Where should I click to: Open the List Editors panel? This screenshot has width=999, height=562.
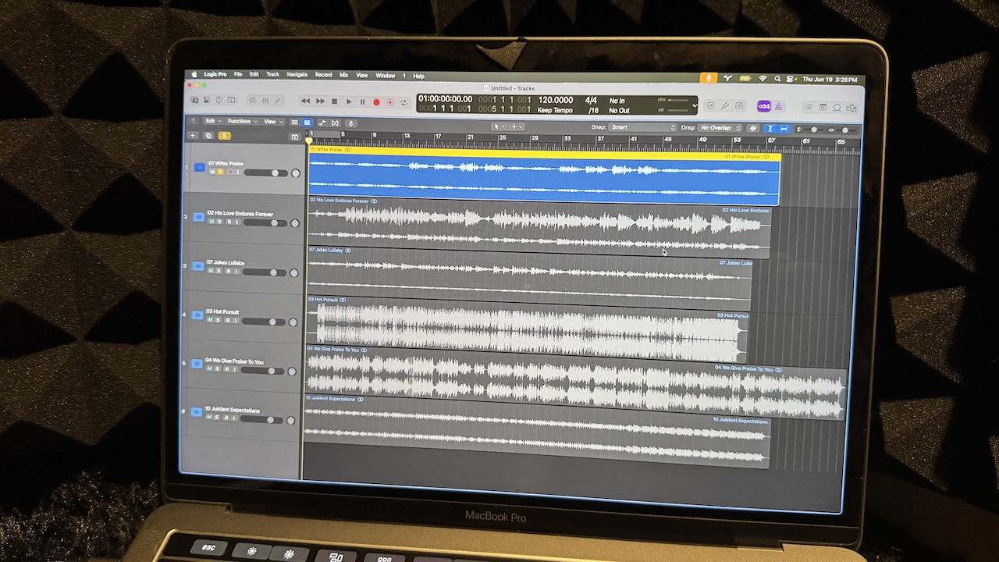point(809,105)
